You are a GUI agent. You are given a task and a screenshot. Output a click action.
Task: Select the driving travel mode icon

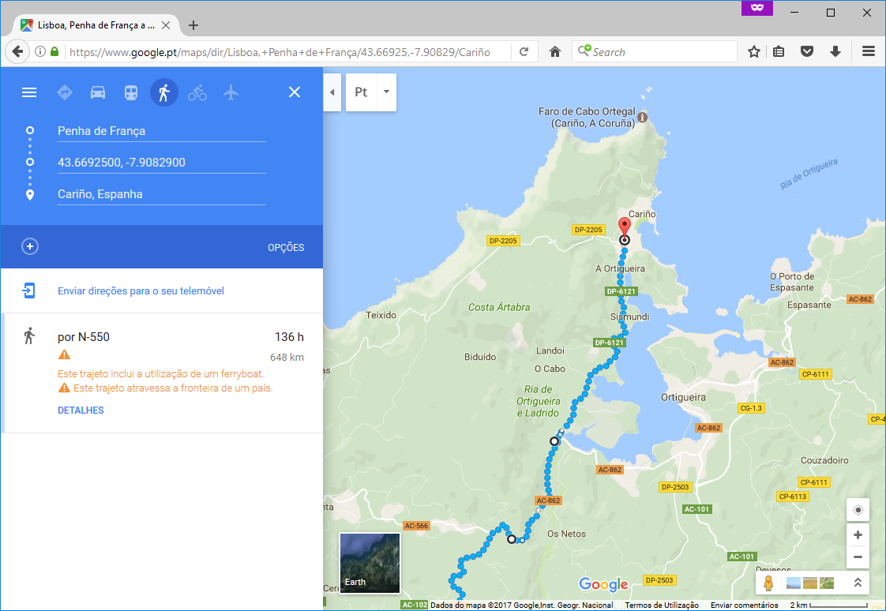(98, 92)
